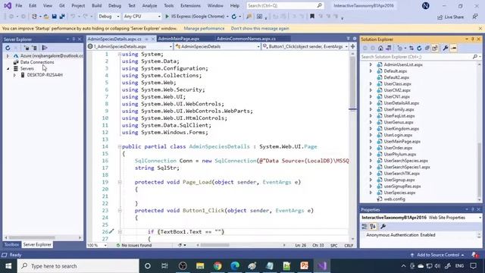Click the Save All icon in toolbar
This screenshot has height=273, width=485.
pos(62,17)
